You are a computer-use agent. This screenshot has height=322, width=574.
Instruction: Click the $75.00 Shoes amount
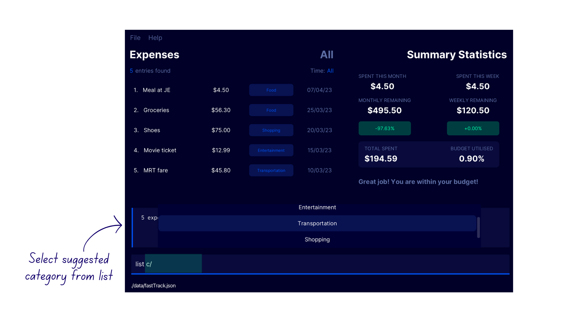(x=221, y=130)
